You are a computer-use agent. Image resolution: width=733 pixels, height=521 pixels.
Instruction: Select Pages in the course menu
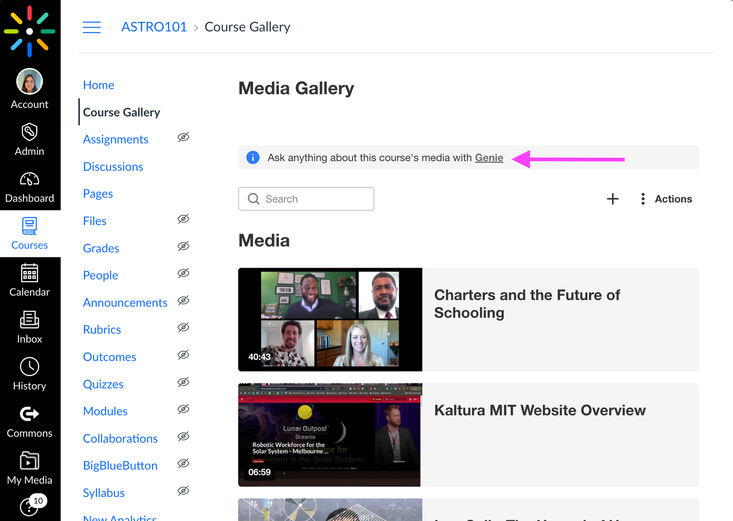click(x=98, y=194)
